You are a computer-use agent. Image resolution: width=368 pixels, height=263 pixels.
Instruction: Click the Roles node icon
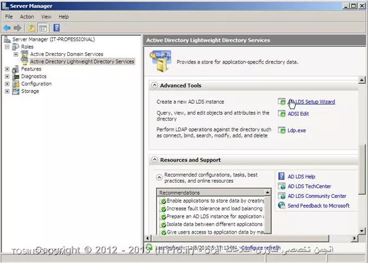(16, 47)
